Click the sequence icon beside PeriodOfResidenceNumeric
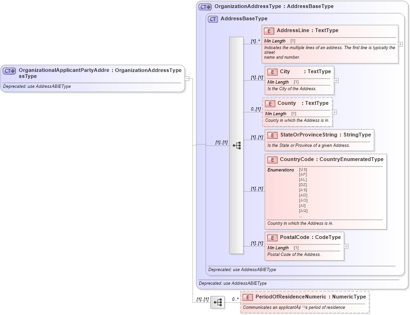The width and height of the screenshot is (410, 315). pyautogui.click(x=218, y=302)
